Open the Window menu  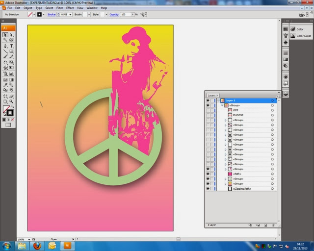click(x=92, y=8)
